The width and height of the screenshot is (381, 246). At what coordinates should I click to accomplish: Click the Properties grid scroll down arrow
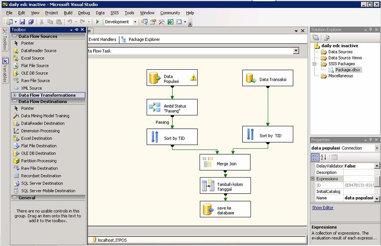click(377, 198)
